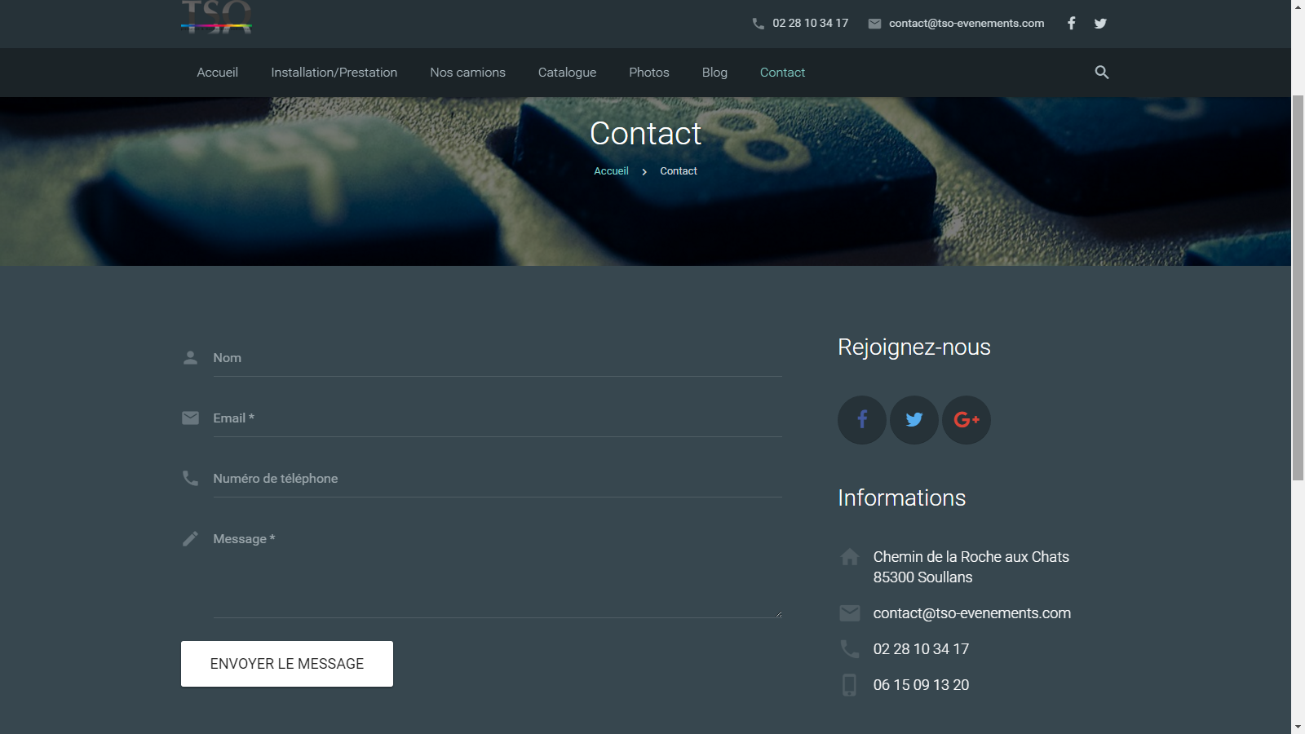The image size is (1305, 734).
Task: Click the contact email in top bar
Action: (966, 24)
